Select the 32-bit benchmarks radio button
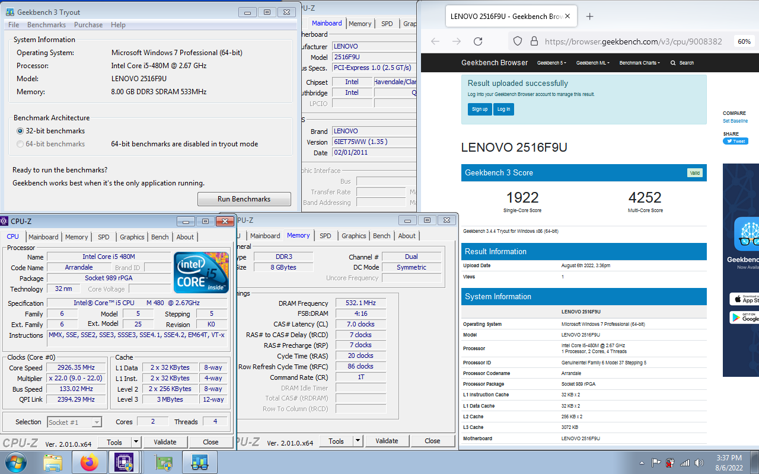Image resolution: width=759 pixels, height=474 pixels. point(20,131)
